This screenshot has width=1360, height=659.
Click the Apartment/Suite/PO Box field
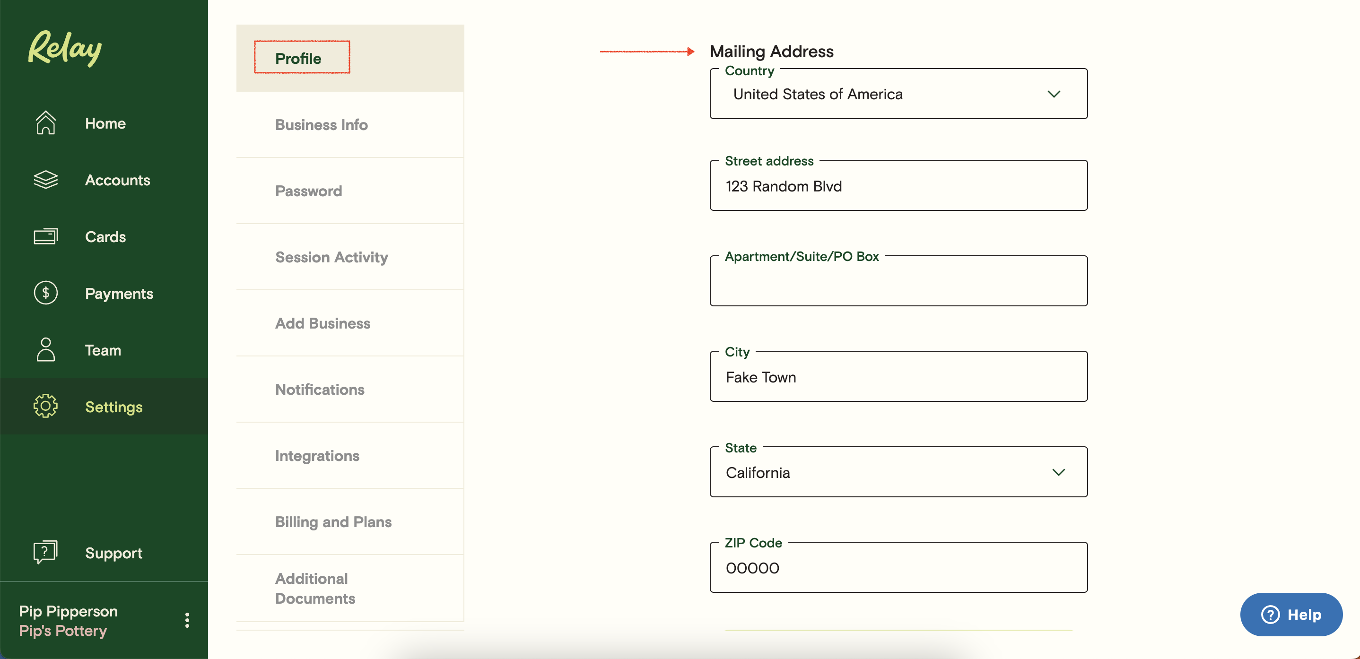tap(898, 281)
